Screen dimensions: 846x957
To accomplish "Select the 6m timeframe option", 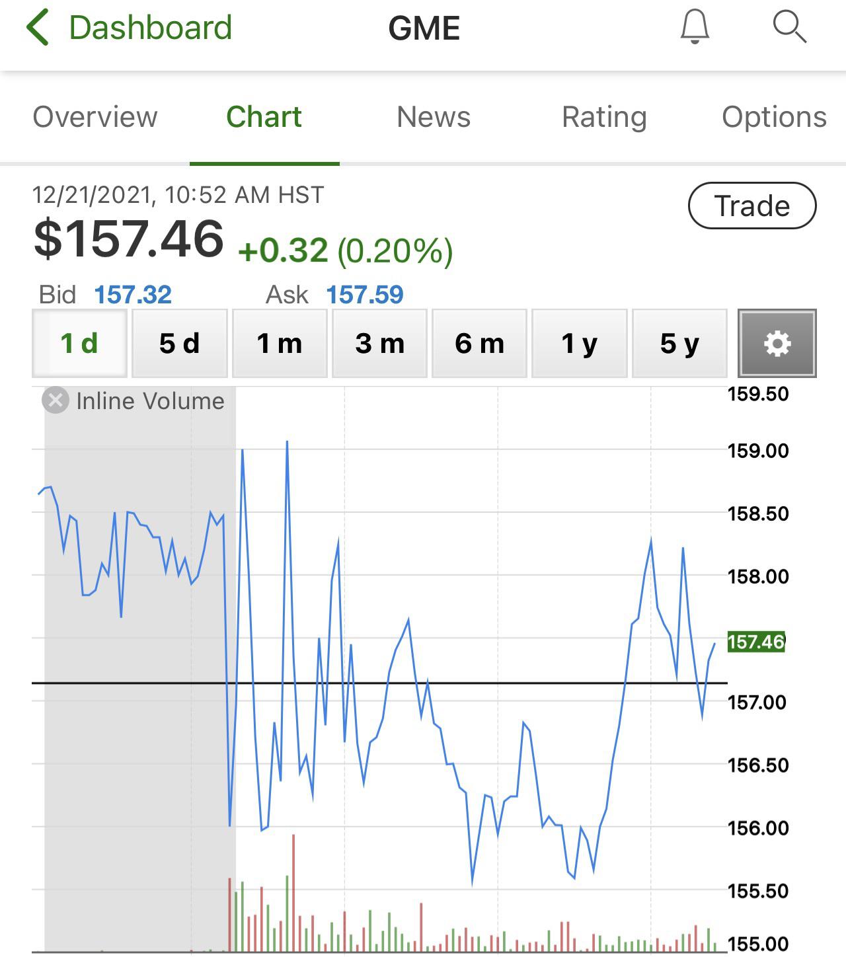I will click(x=479, y=343).
